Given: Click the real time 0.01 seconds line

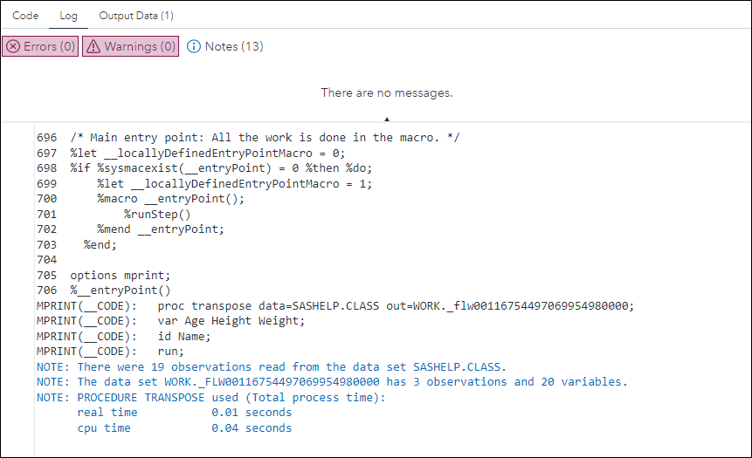Looking at the screenshot, I should tap(184, 413).
